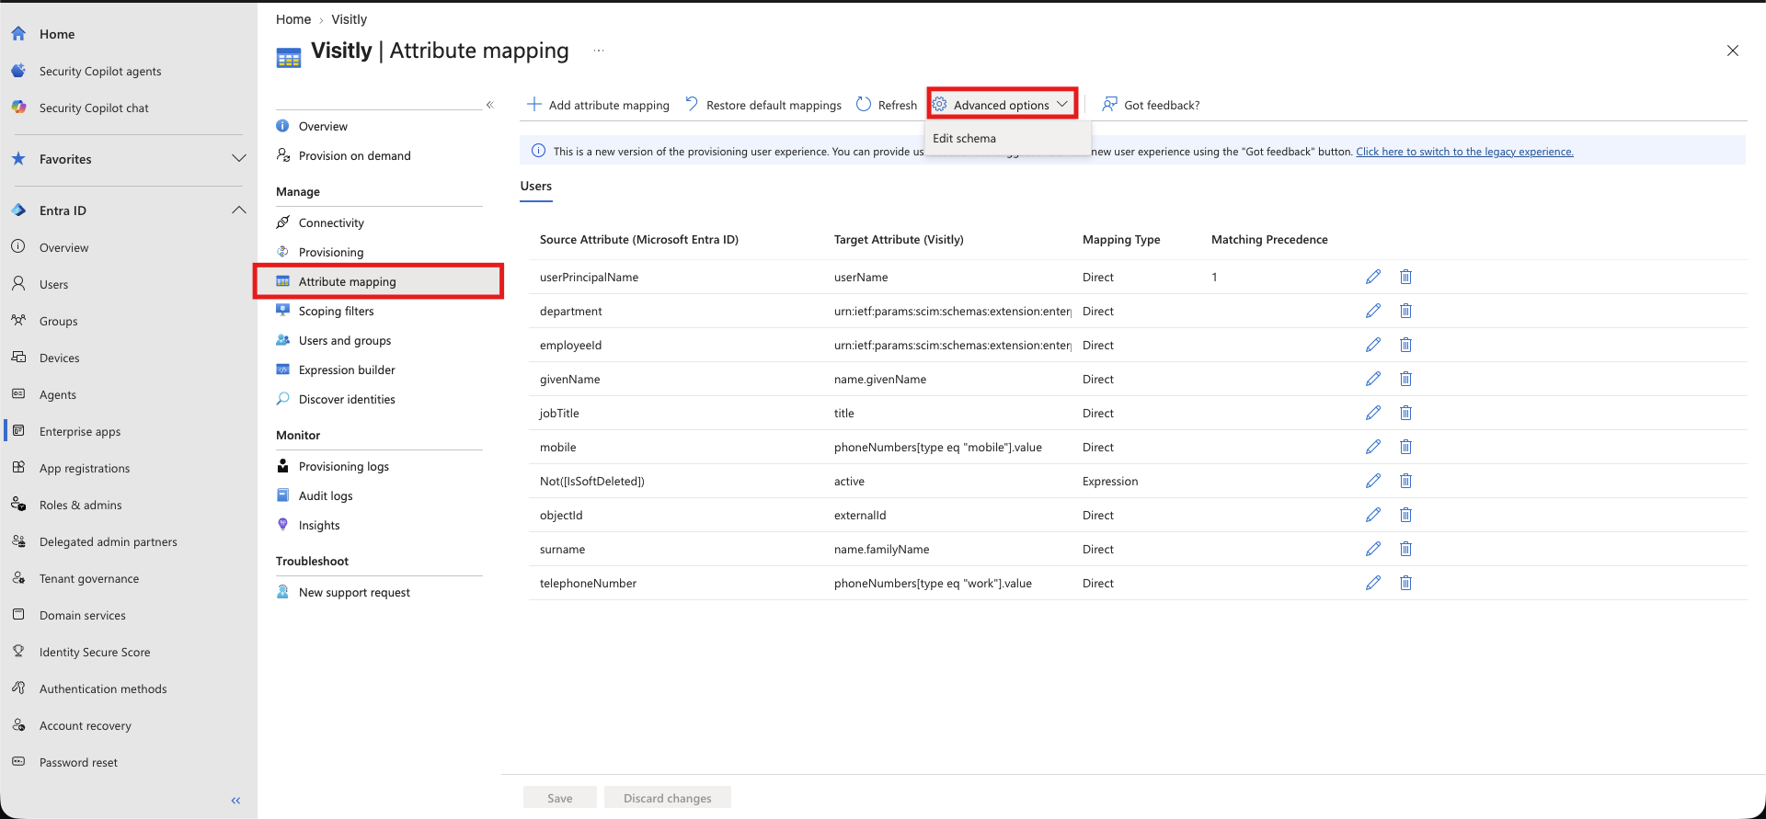
Task: Open Connectivity in the Manage menu
Action: [331, 222]
